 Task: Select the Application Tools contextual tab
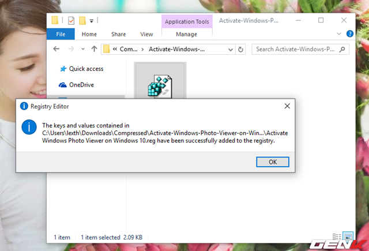pos(187,22)
